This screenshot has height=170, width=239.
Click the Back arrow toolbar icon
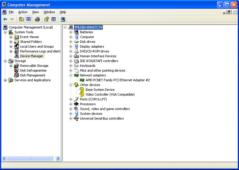pos(5,19)
